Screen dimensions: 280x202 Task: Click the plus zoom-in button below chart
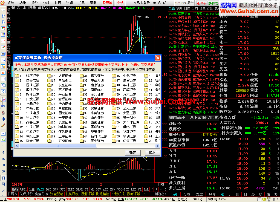157,189
